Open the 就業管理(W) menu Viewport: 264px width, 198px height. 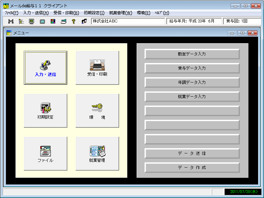(120, 13)
